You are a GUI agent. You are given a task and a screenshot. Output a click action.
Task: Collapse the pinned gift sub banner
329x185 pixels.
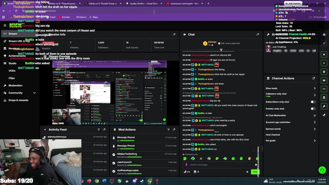pos(221,50)
